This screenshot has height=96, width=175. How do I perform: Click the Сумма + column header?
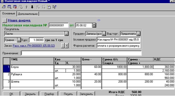pos(151,63)
